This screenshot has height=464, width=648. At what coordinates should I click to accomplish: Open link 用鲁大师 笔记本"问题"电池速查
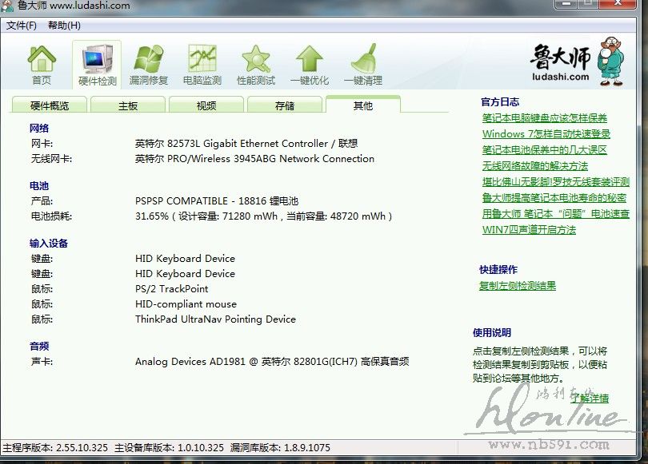555,214
